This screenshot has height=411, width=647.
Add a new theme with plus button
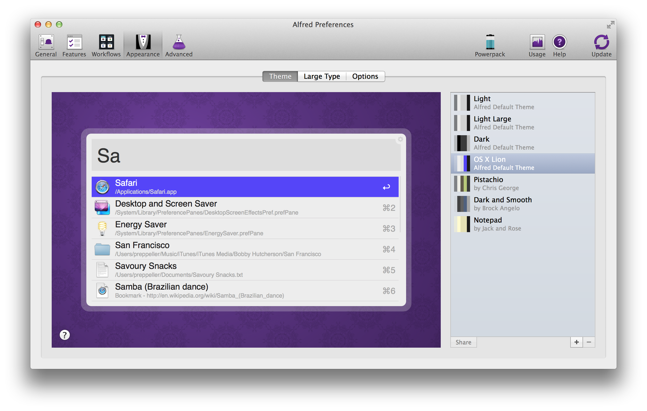[576, 342]
